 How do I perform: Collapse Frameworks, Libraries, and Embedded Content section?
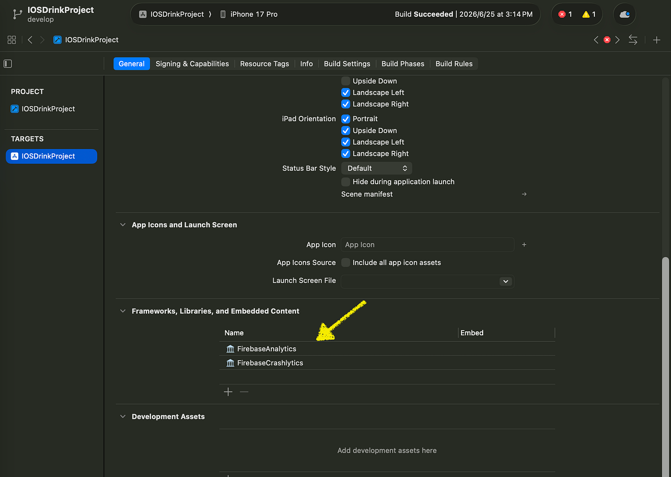(123, 311)
